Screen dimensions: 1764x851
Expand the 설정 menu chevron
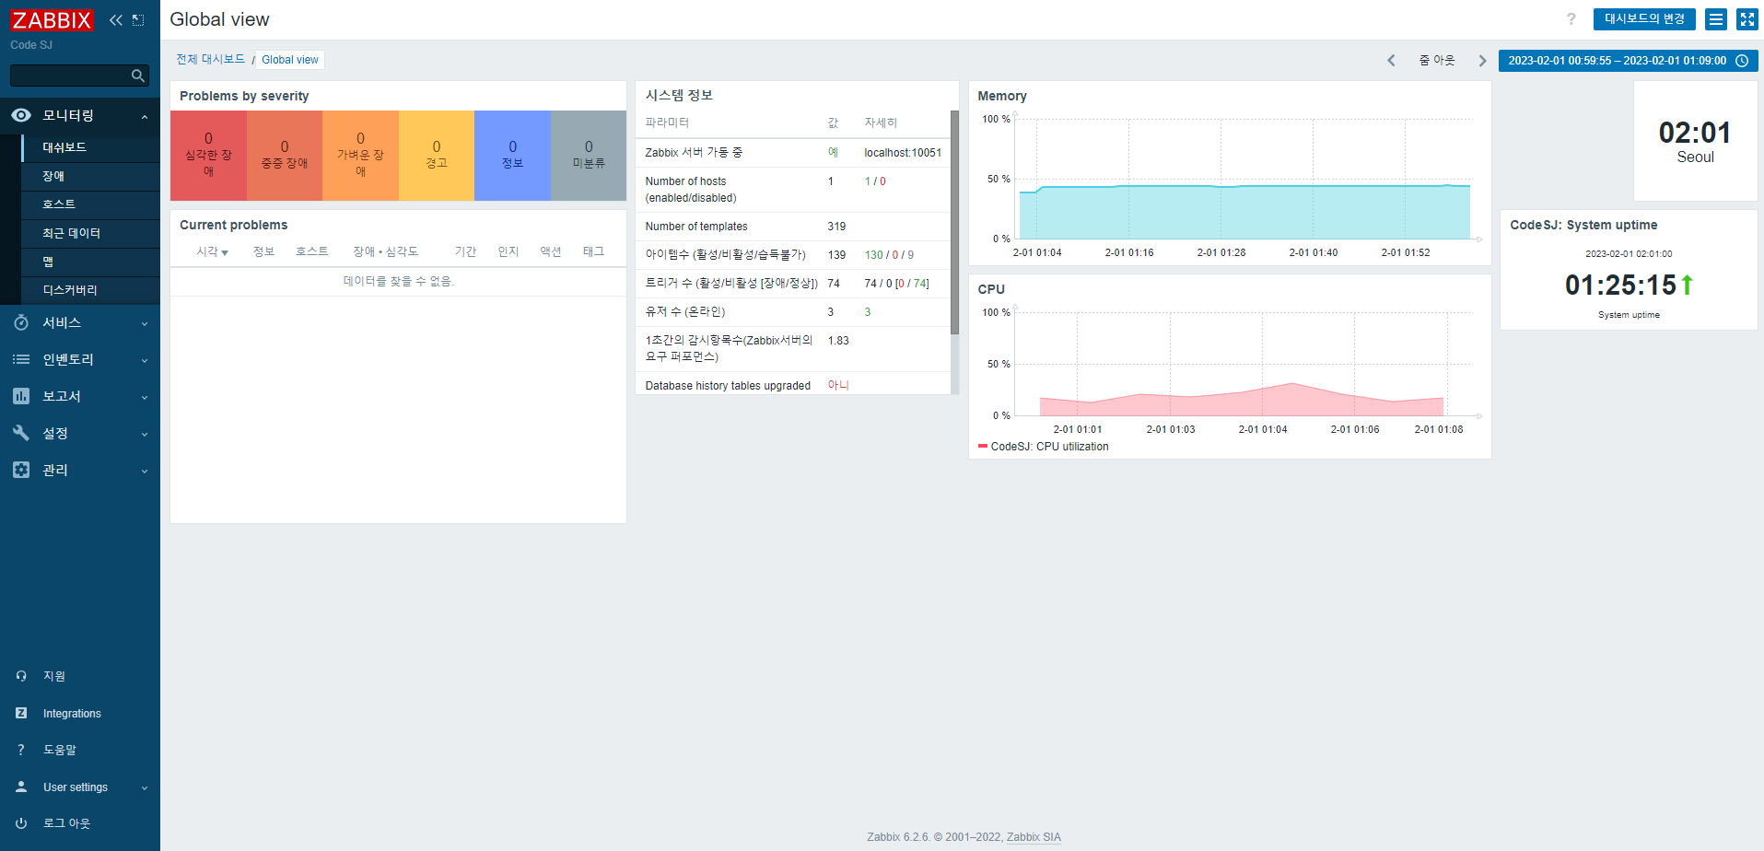145,434
